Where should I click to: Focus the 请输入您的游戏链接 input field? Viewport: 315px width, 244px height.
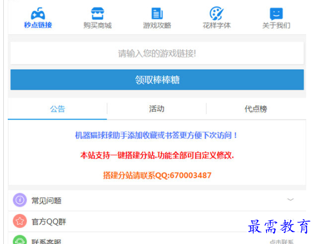click(x=157, y=53)
